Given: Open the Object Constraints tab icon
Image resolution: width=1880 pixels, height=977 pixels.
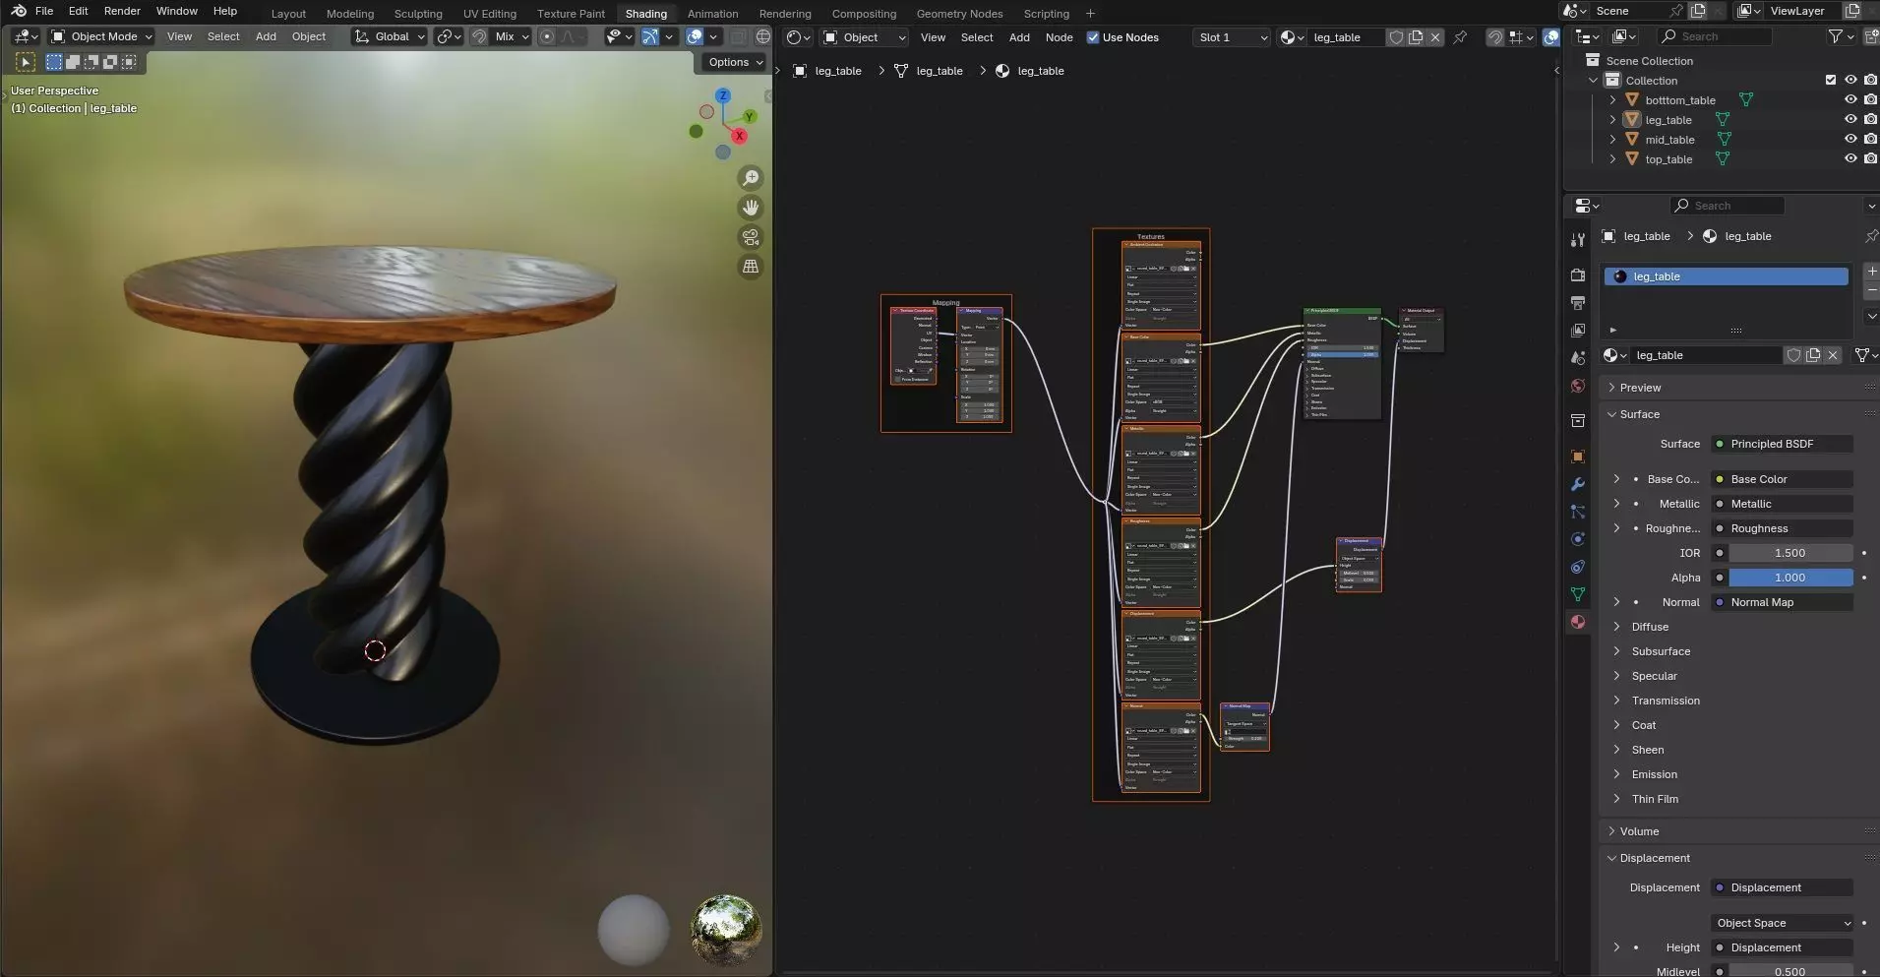Looking at the screenshot, I should pos(1578,567).
